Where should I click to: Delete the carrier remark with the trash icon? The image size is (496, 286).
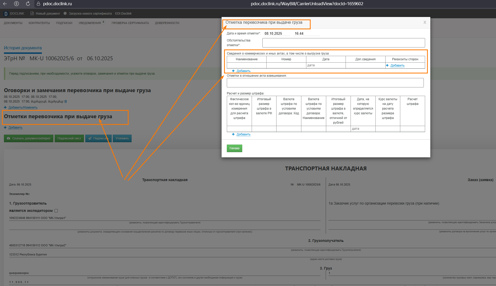66,102
